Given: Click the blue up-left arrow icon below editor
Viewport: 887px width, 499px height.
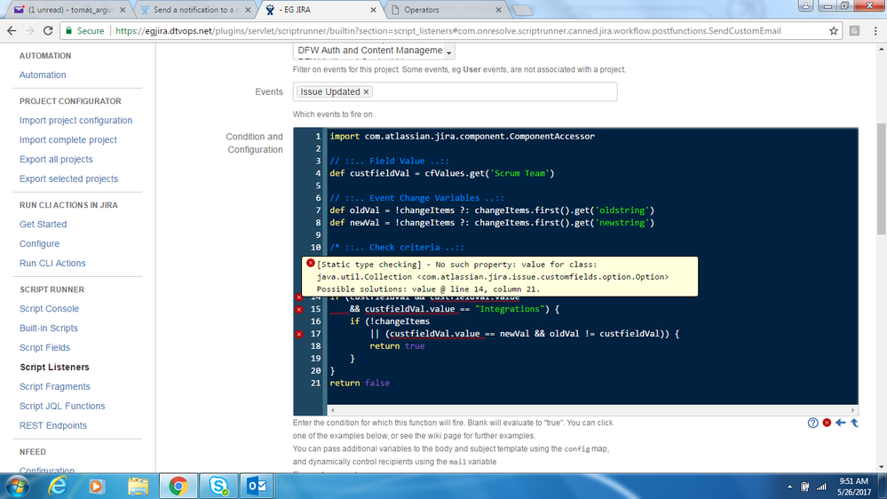Looking at the screenshot, I should point(854,423).
